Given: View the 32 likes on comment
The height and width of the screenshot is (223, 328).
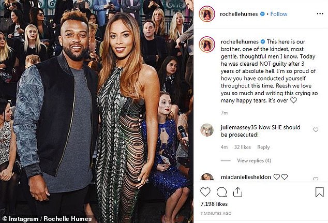Looking at the screenshot, I should point(243,147).
